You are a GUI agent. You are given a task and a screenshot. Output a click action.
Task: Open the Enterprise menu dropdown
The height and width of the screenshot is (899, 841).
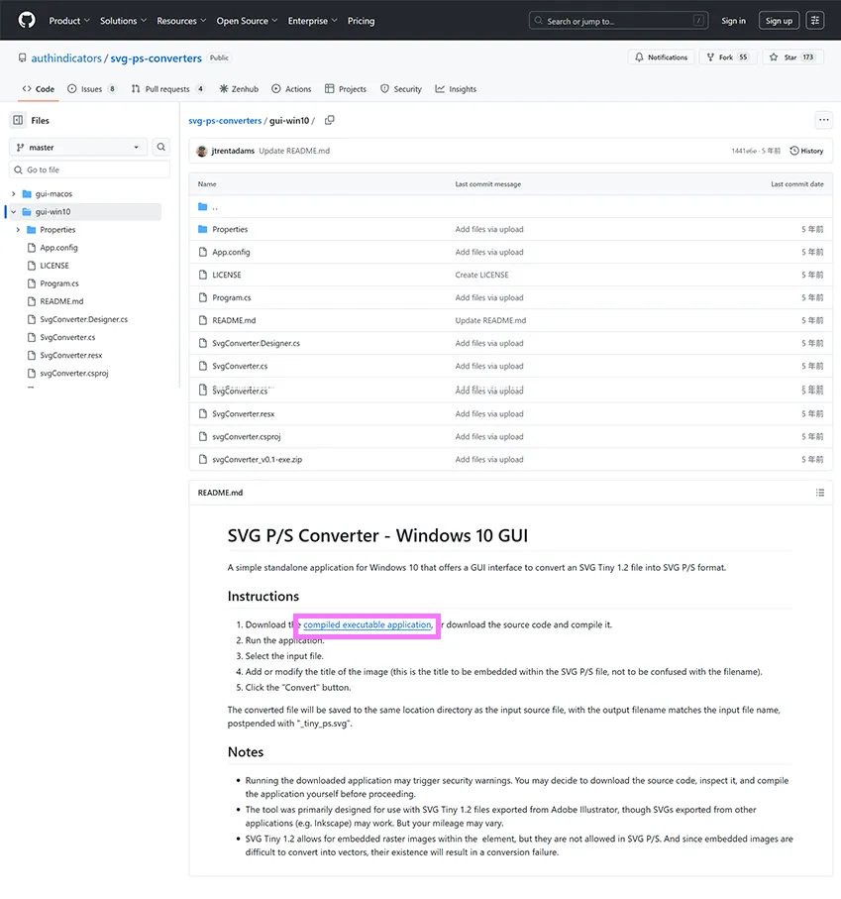click(313, 21)
